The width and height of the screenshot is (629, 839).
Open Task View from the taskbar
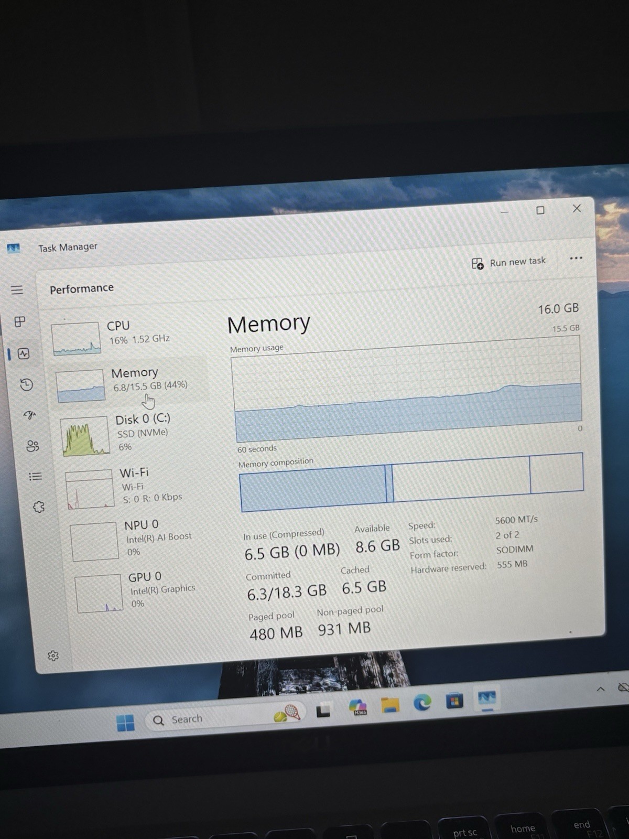point(323,710)
